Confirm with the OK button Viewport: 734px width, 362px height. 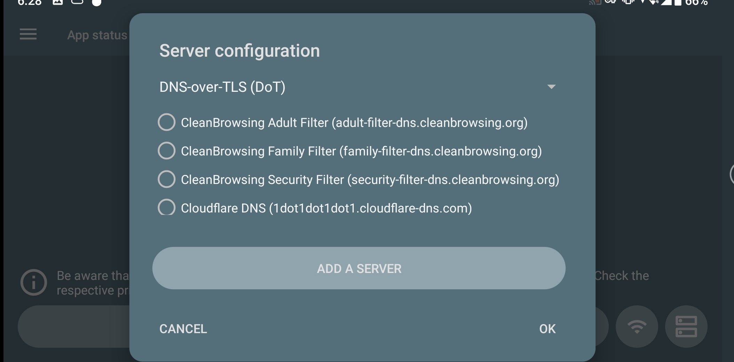pos(547,329)
